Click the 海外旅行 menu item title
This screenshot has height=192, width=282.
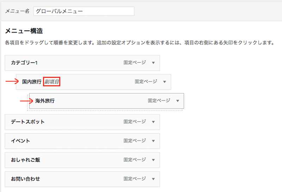pyautogui.click(x=45, y=101)
